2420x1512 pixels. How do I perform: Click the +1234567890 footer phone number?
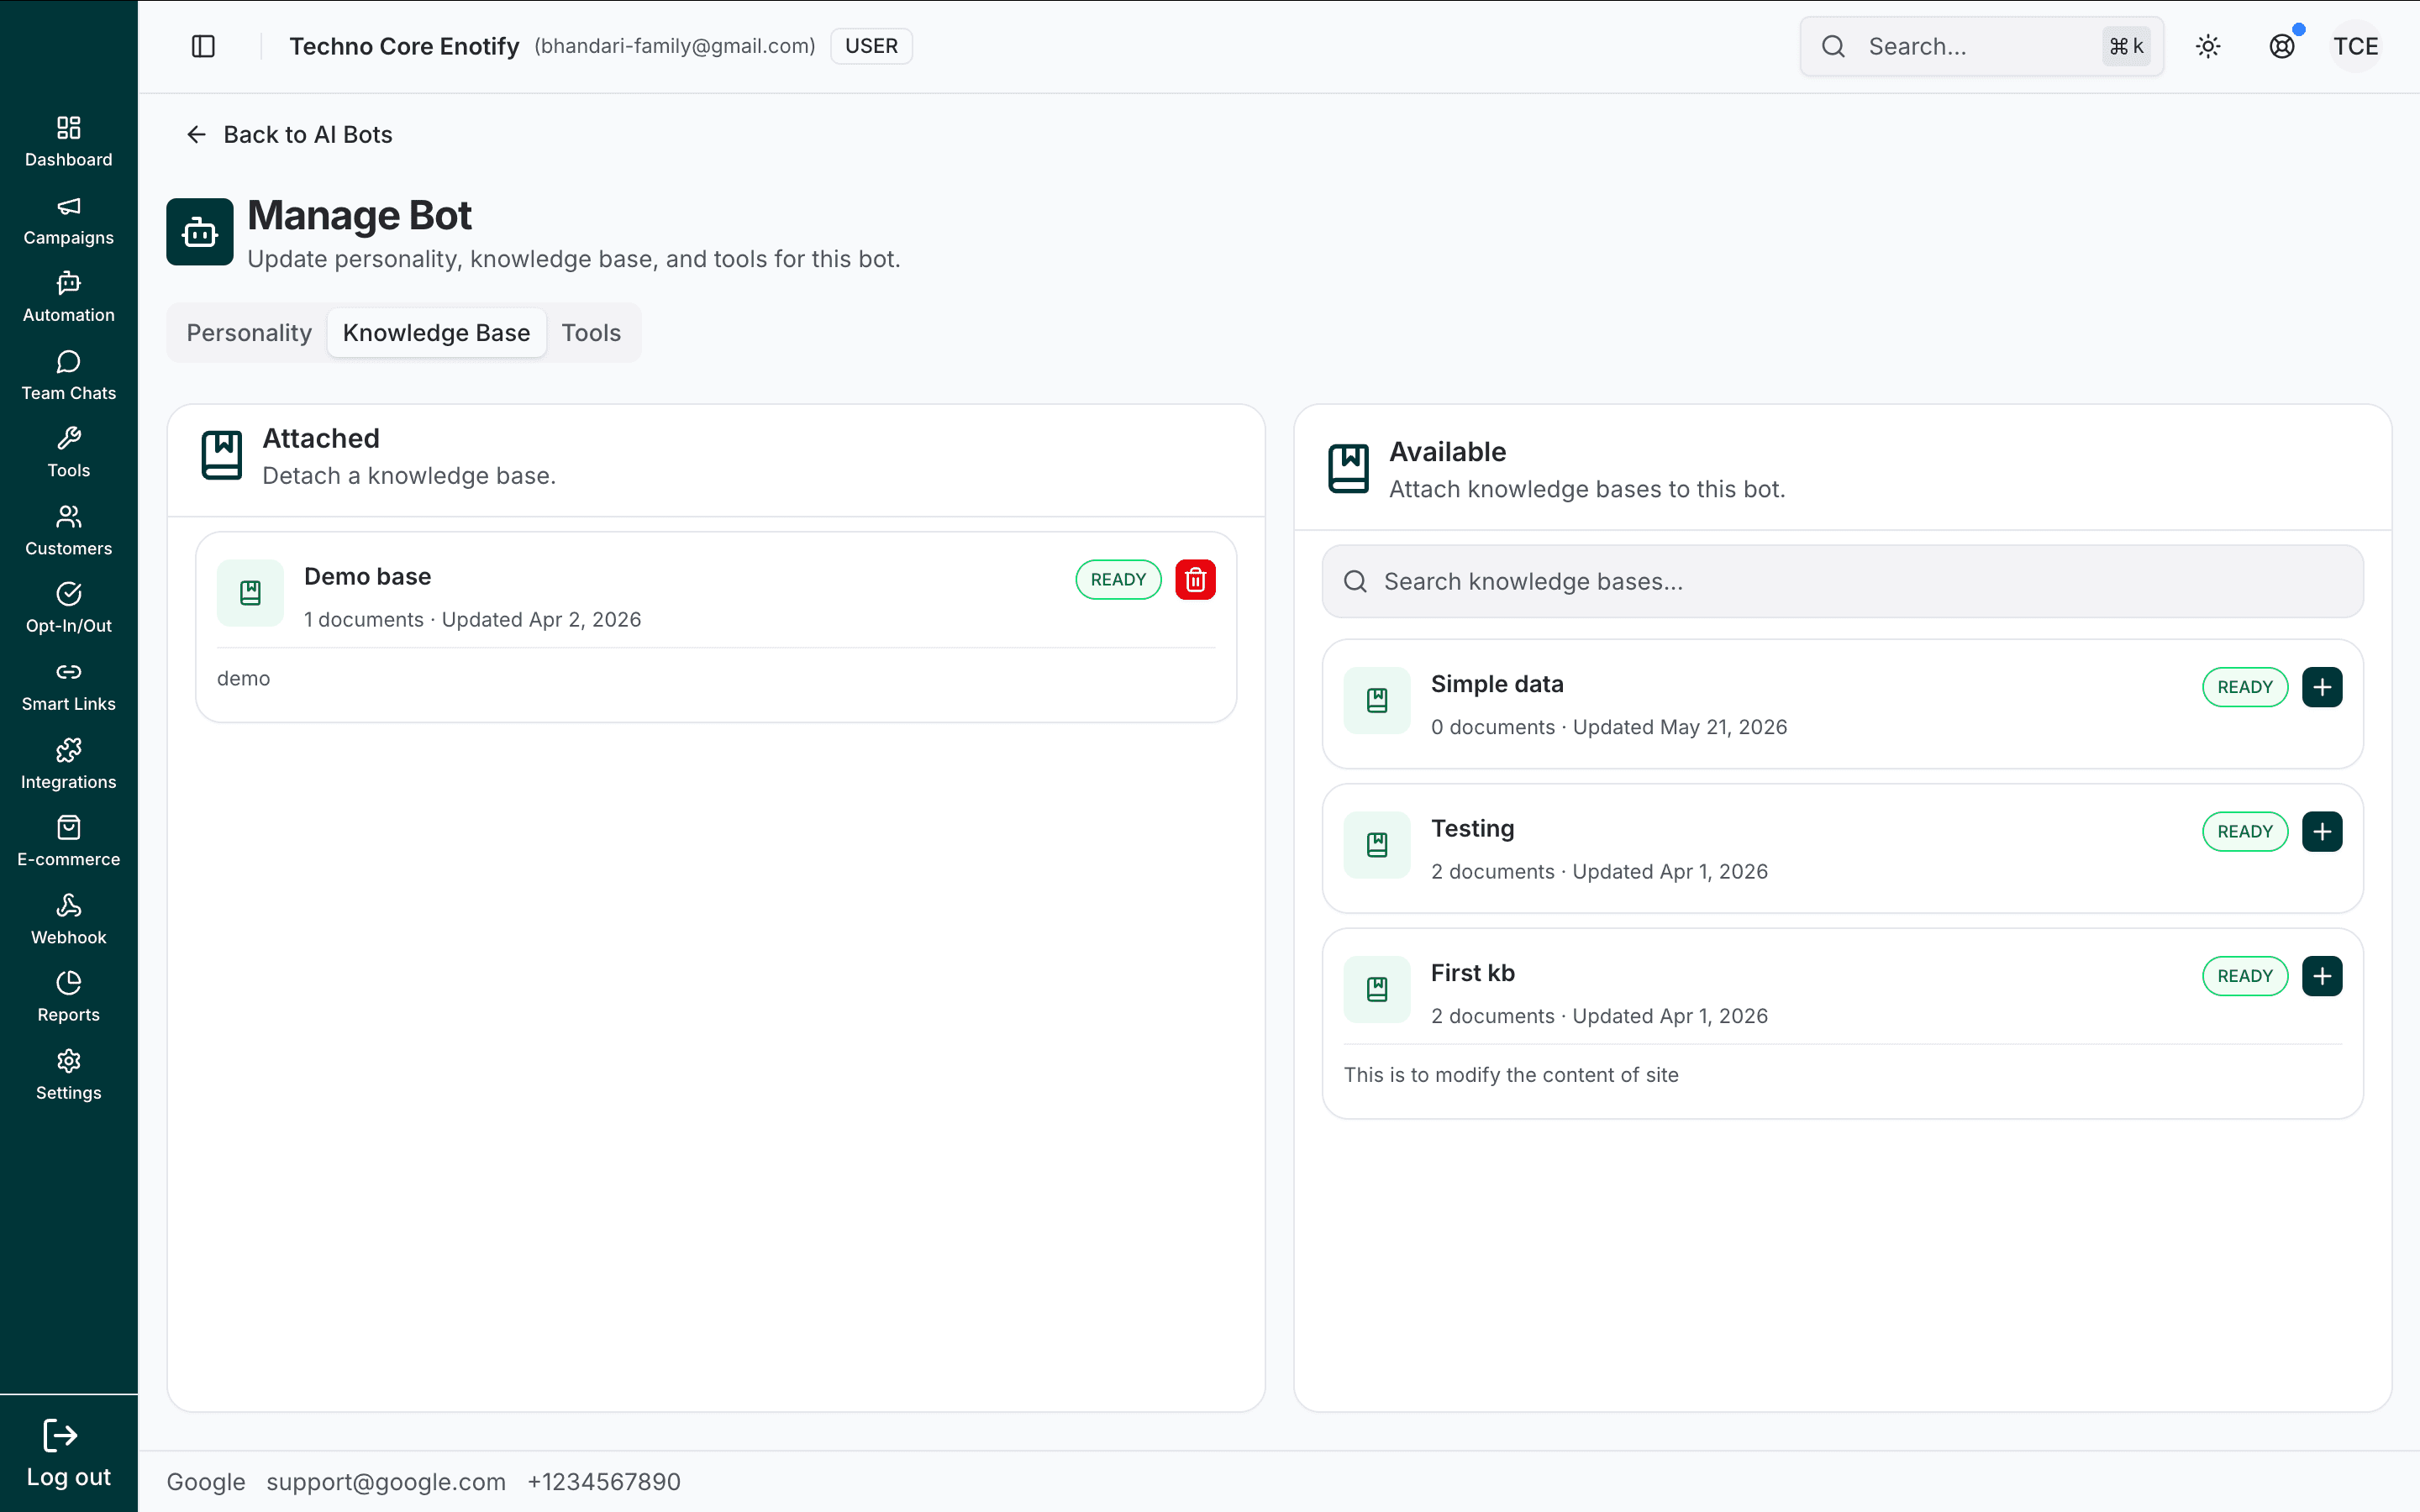point(604,1482)
